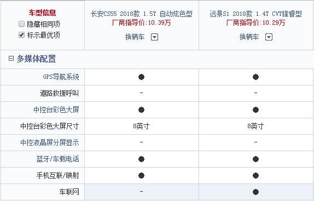
Task: Open the 换辆车 dropdown arrow under 长安CS55
Action: point(154,37)
